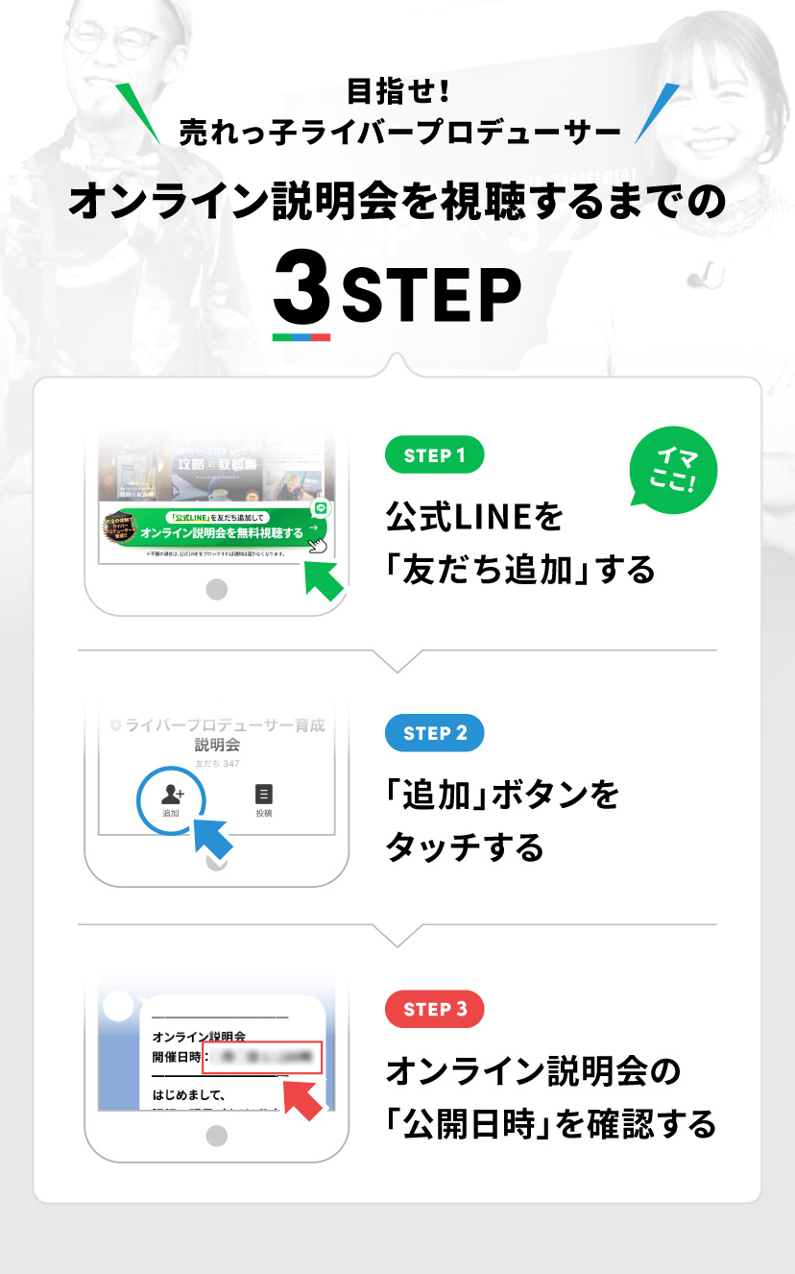Click the step 3 phone home button

tap(217, 1137)
